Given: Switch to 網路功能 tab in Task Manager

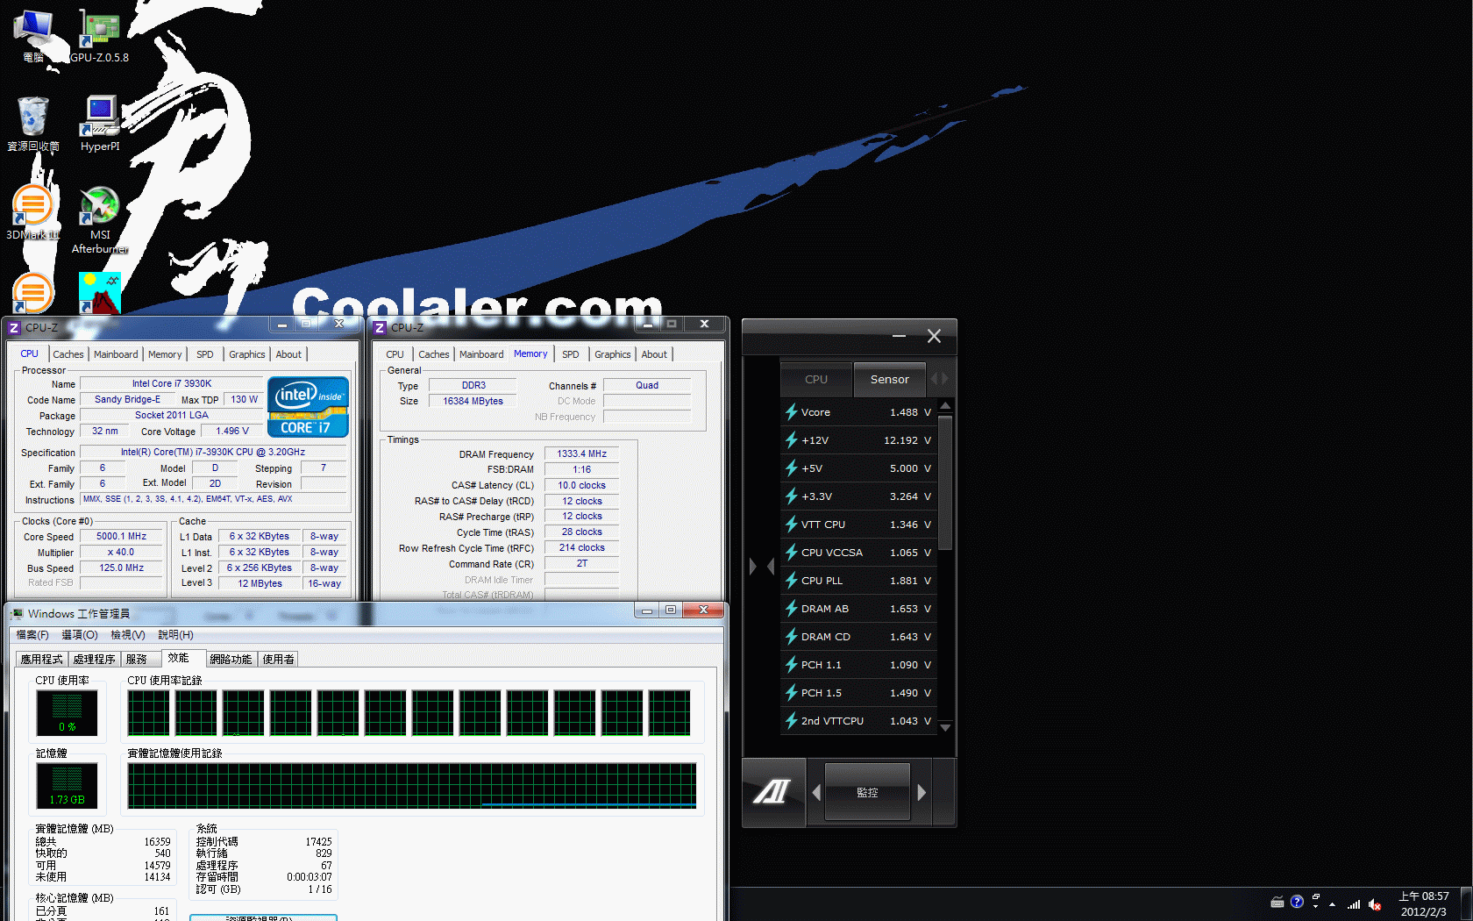Looking at the screenshot, I should (231, 659).
